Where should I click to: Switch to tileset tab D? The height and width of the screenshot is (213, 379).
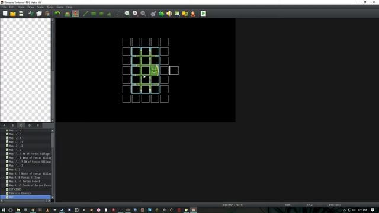pyautogui.click(x=30, y=125)
